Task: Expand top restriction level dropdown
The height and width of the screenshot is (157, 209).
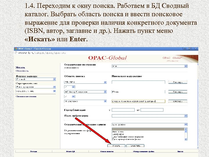Action: click(149, 66)
